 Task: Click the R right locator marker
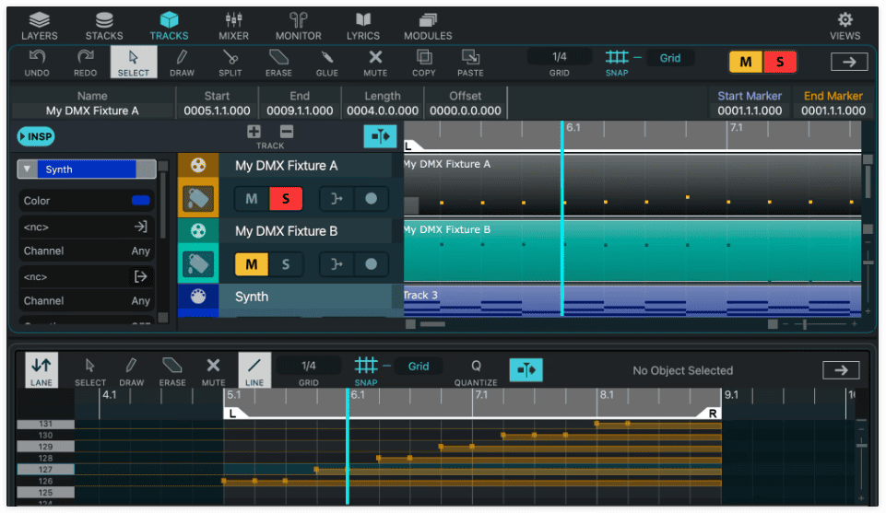tap(713, 414)
